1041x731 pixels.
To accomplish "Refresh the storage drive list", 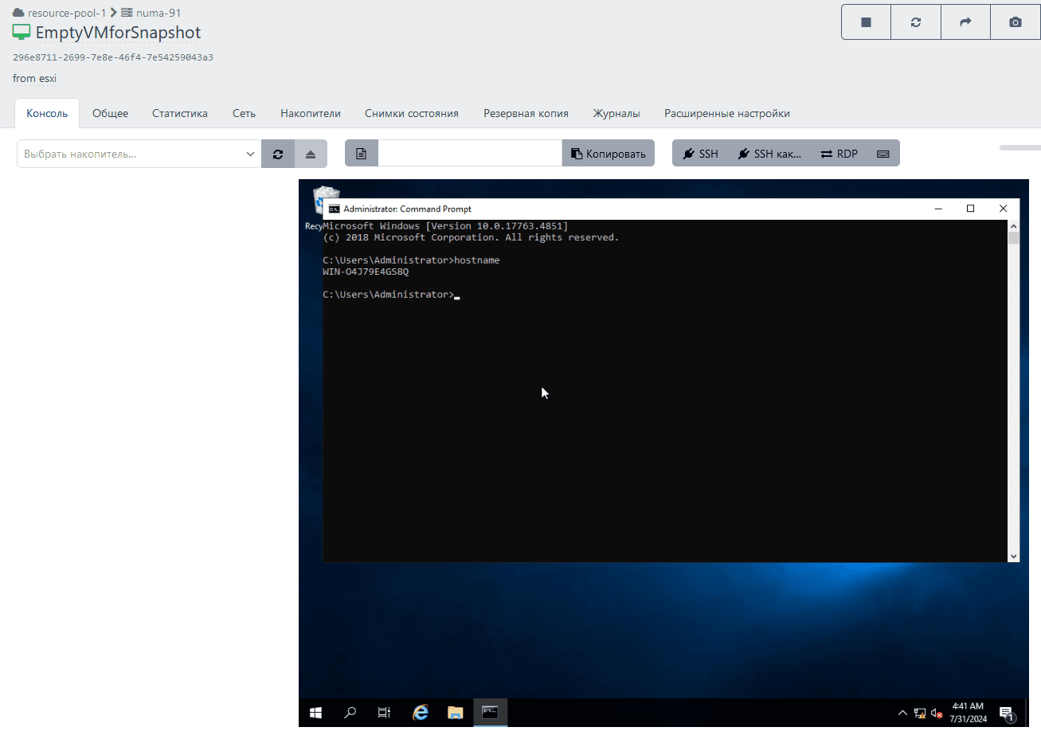I will (278, 154).
